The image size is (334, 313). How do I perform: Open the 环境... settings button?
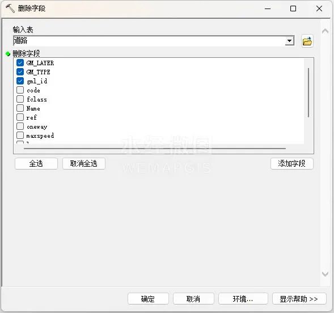click(243, 299)
